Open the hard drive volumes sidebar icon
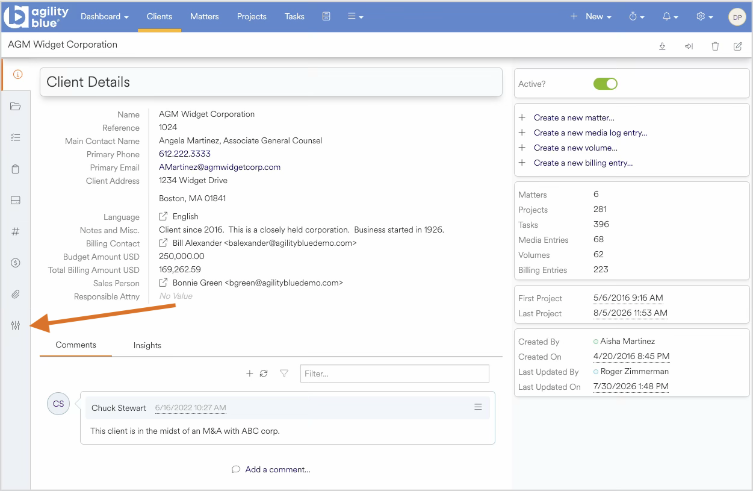The width and height of the screenshot is (753, 491). pyautogui.click(x=16, y=201)
